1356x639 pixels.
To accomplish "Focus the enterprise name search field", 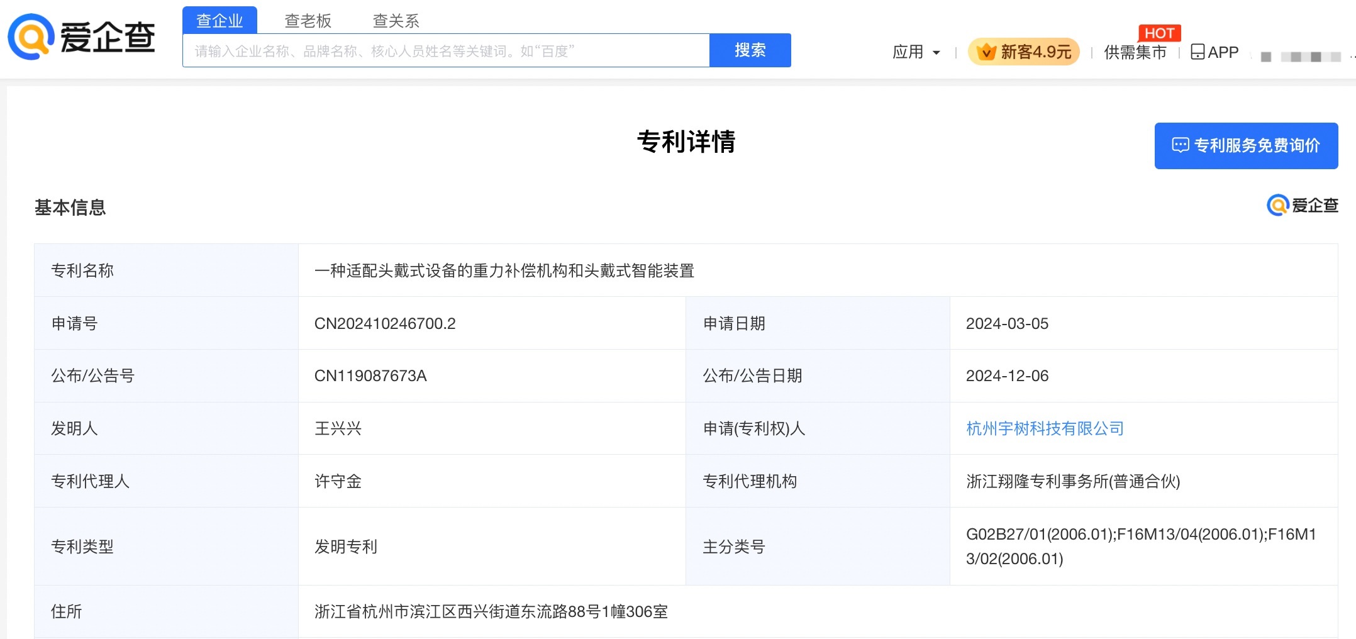I will pos(445,51).
